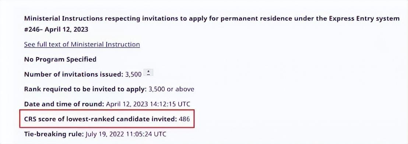Click the invitations issued value 3,500
The image size is (408, 144).
coord(134,75)
